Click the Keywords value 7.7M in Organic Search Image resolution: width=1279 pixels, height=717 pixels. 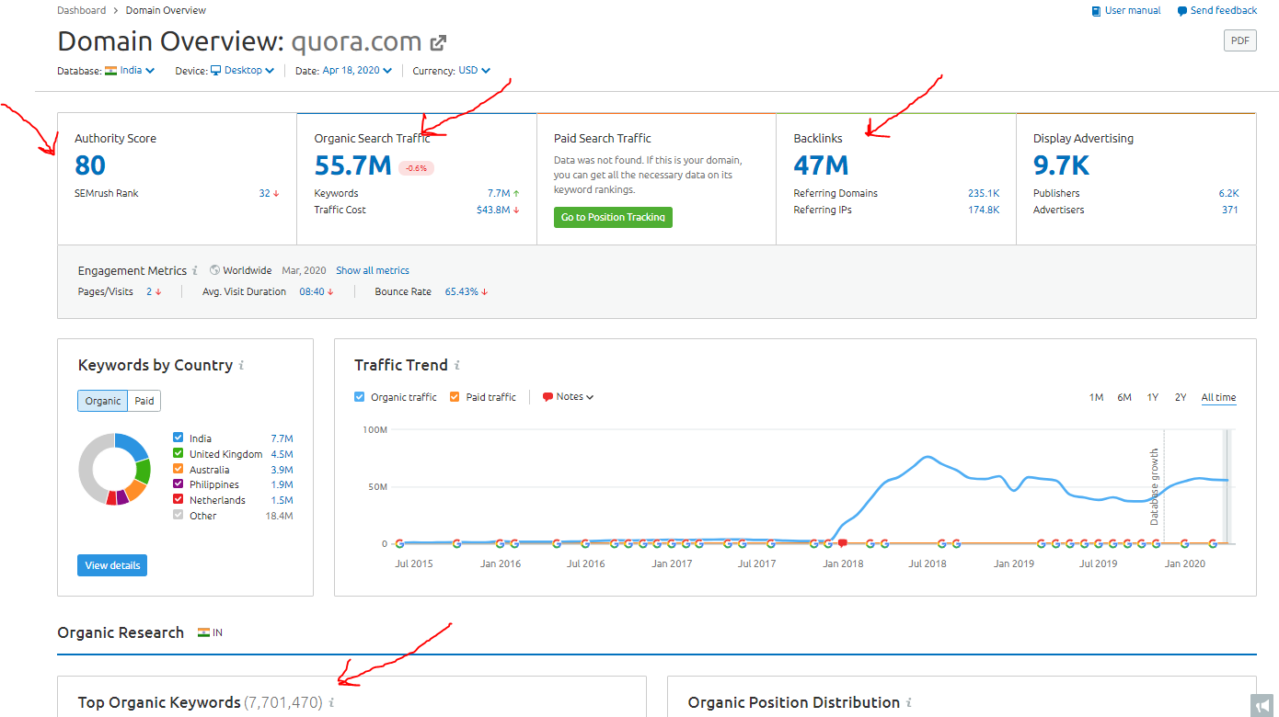point(499,193)
